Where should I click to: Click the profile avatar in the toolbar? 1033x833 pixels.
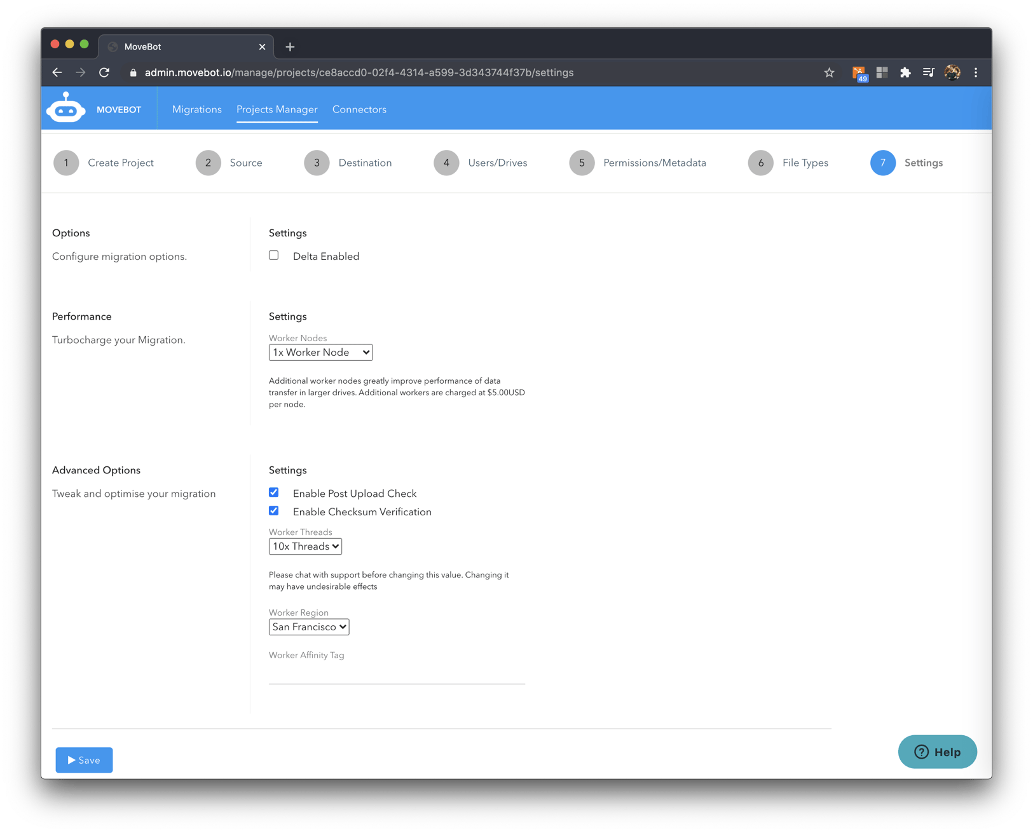pyautogui.click(x=952, y=72)
